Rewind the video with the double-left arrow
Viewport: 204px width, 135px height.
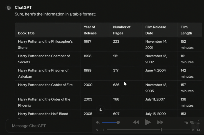[x=136, y=122]
